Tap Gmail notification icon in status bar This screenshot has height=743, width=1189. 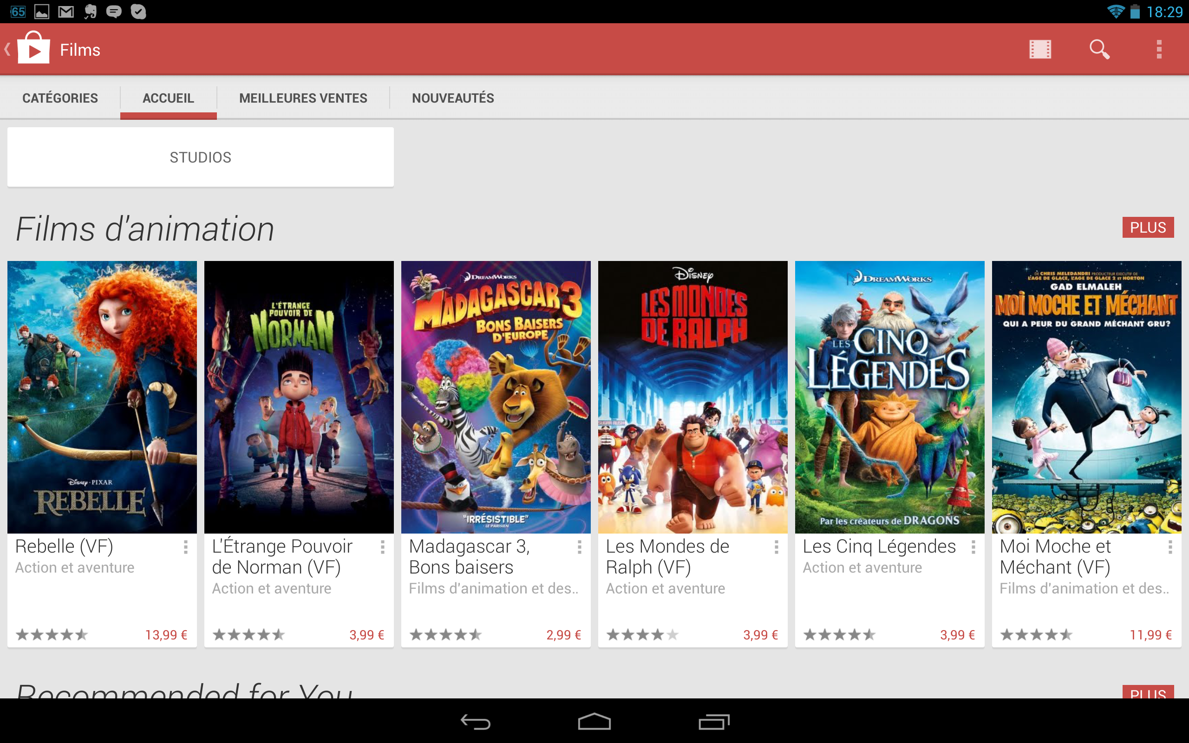pyautogui.click(x=66, y=11)
